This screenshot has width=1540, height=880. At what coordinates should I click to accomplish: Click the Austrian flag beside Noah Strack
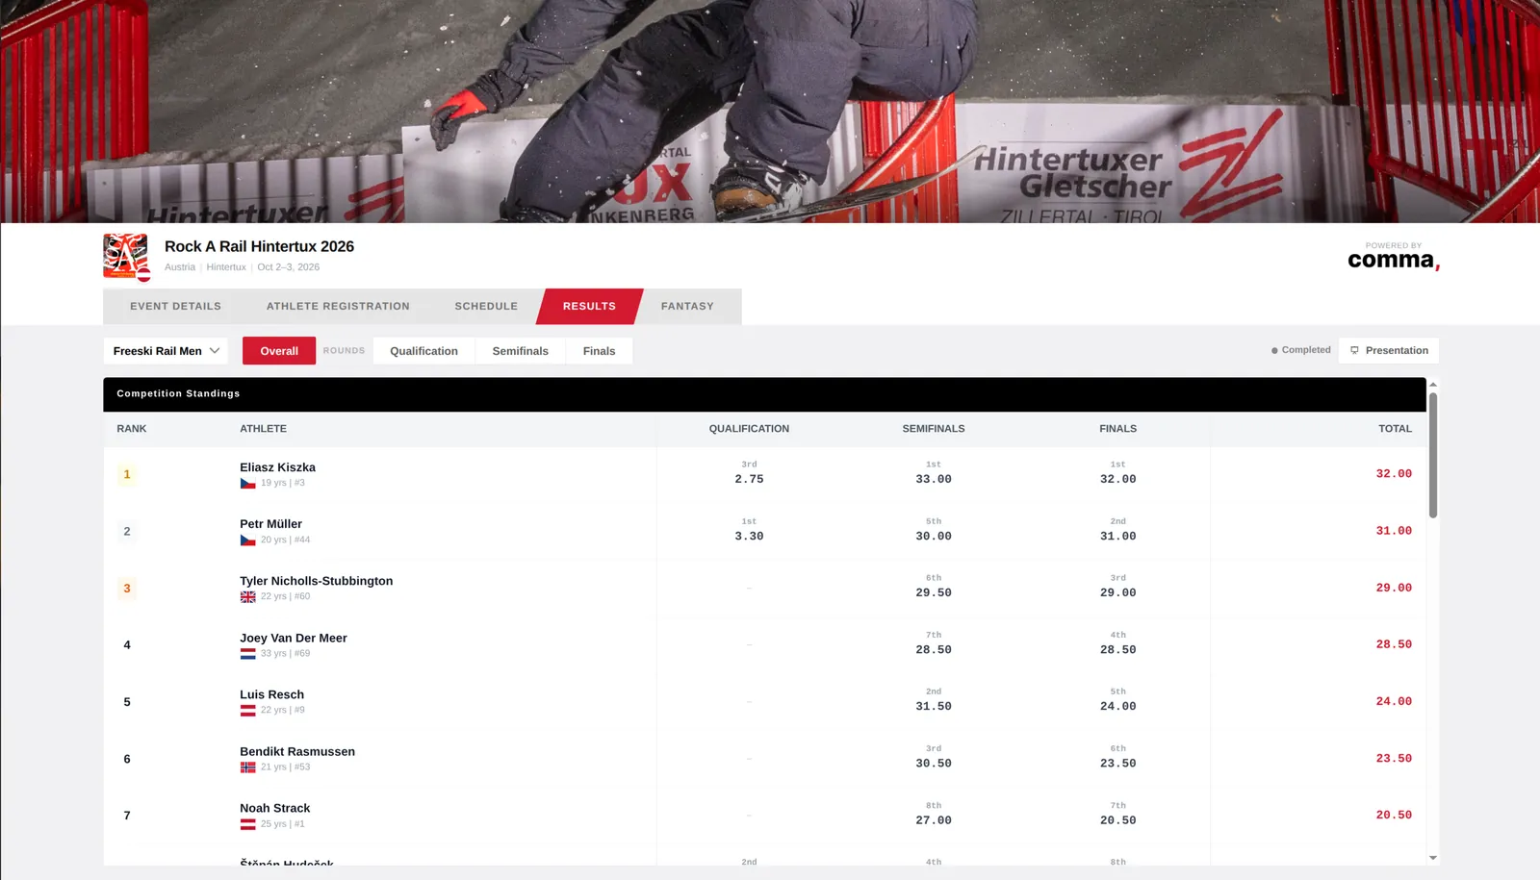point(248,824)
